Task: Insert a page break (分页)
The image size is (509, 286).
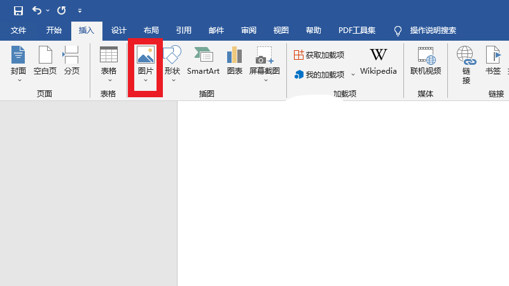Action: click(x=72, y=61)
